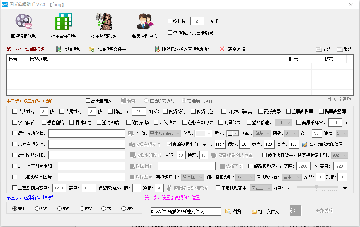Image resolution: width=360 pixels, height=227 pixels.
Task: Click 清空表格 red X icon
Action: [x=222, y=49]
